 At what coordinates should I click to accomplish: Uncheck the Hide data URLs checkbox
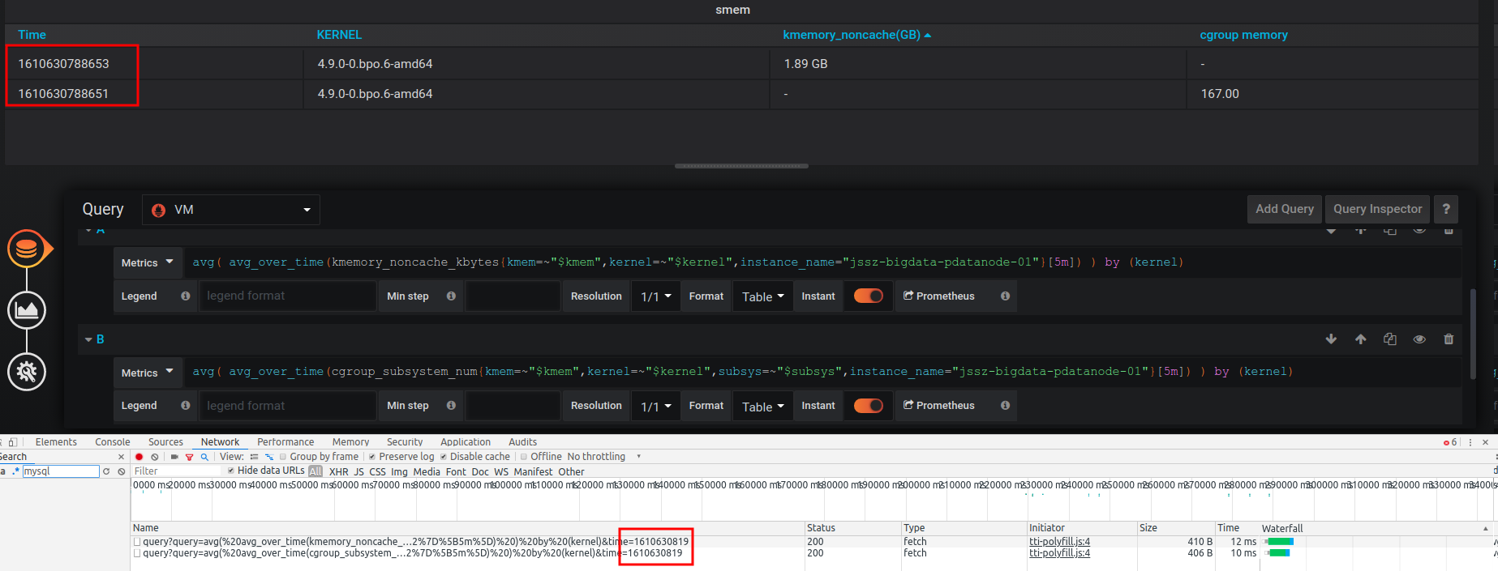[231, 471]
